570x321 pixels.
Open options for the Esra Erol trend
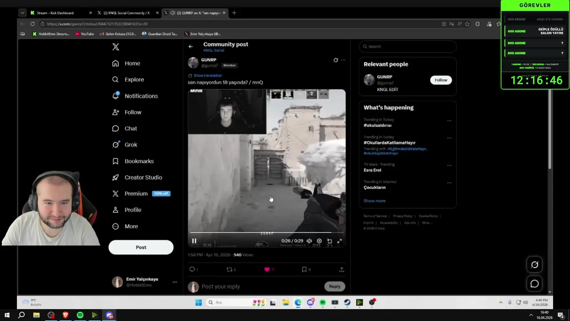(x=449, y=165)
